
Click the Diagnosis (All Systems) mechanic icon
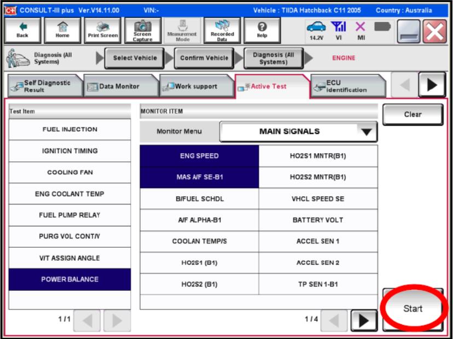18,58
